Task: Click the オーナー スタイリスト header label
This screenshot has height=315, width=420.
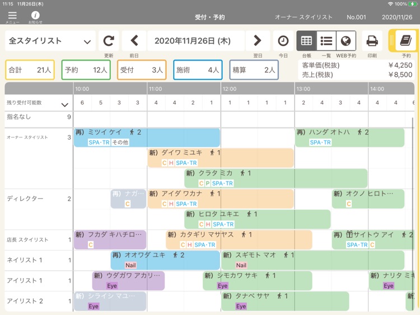Action: (304, 17)
